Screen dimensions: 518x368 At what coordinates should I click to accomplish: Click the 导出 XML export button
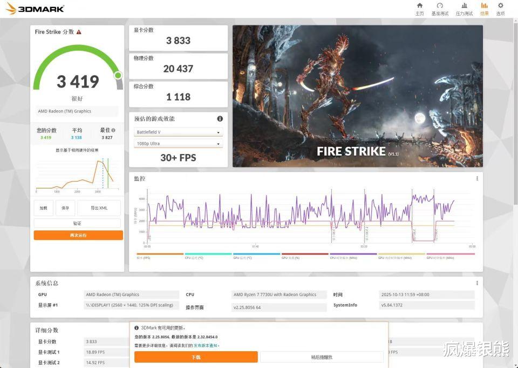(x=99, y=208)
